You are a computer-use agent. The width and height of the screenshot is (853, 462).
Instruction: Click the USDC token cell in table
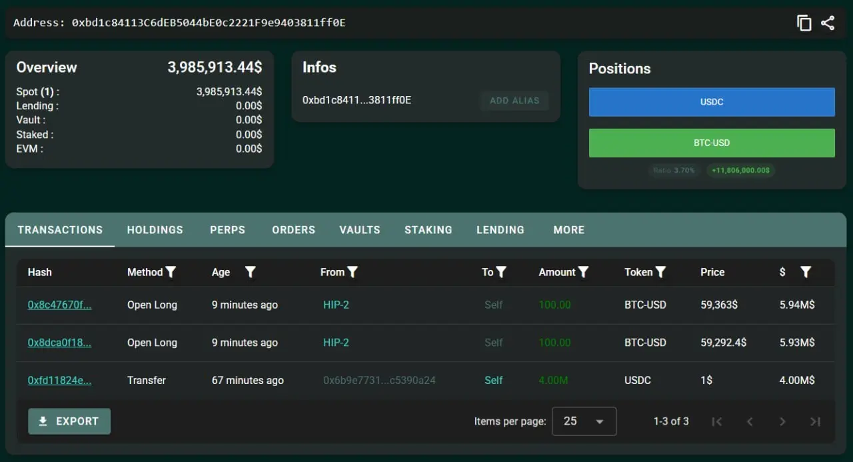tap(638, 380)
